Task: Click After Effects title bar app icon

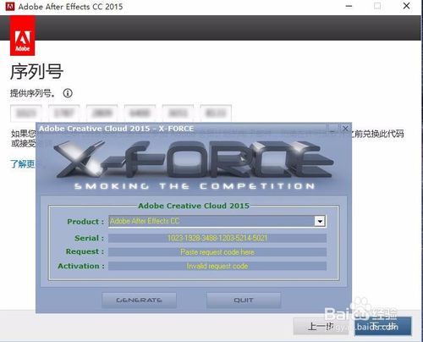Action: point(10,6)
